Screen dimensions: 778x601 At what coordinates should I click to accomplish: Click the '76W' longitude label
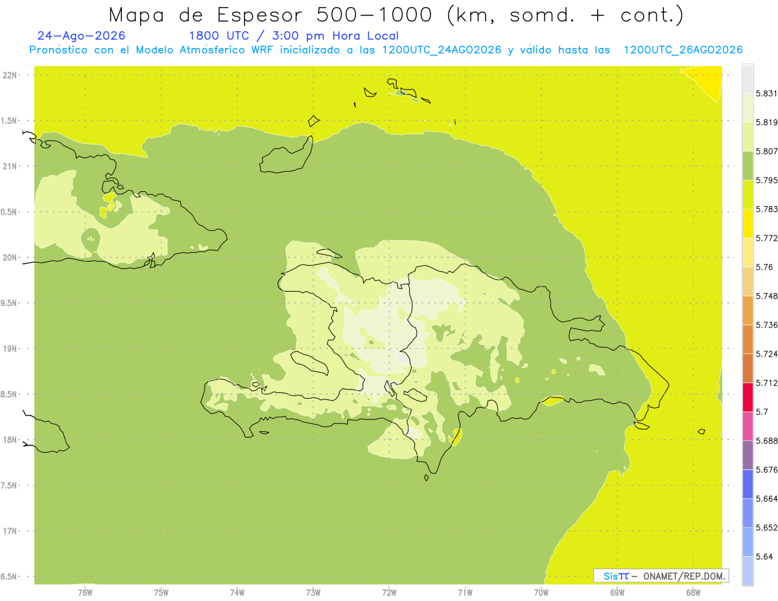click(x=86, y=592)
